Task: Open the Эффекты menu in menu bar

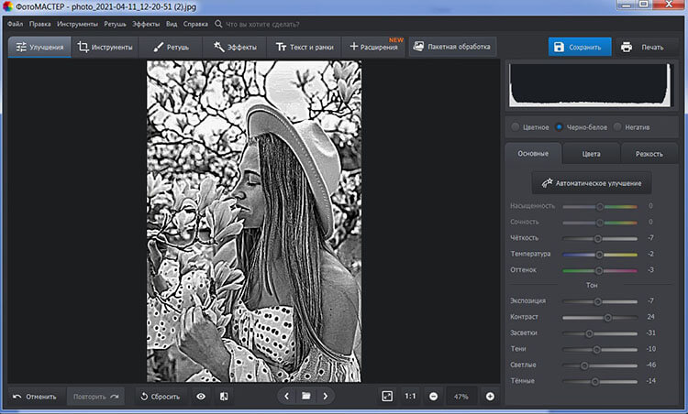Action: tap(145, 23)
